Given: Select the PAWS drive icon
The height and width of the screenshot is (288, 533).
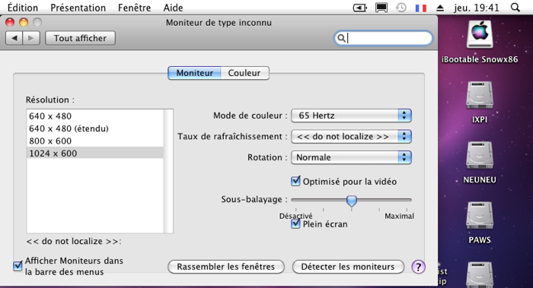Looking at the screenshot, I should click(480, 215).
